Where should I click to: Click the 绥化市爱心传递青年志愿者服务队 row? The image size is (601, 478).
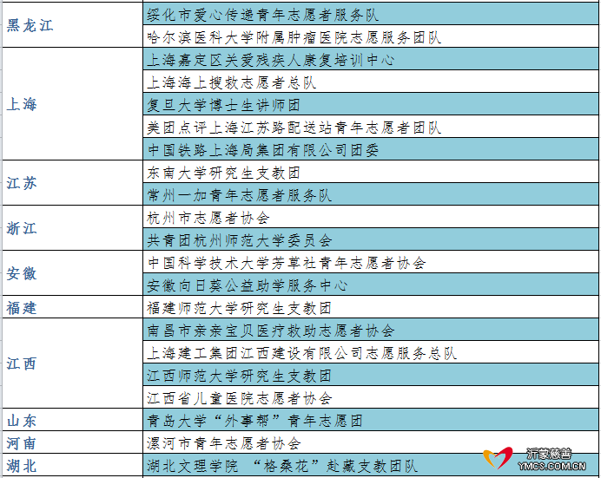point(371,14)
